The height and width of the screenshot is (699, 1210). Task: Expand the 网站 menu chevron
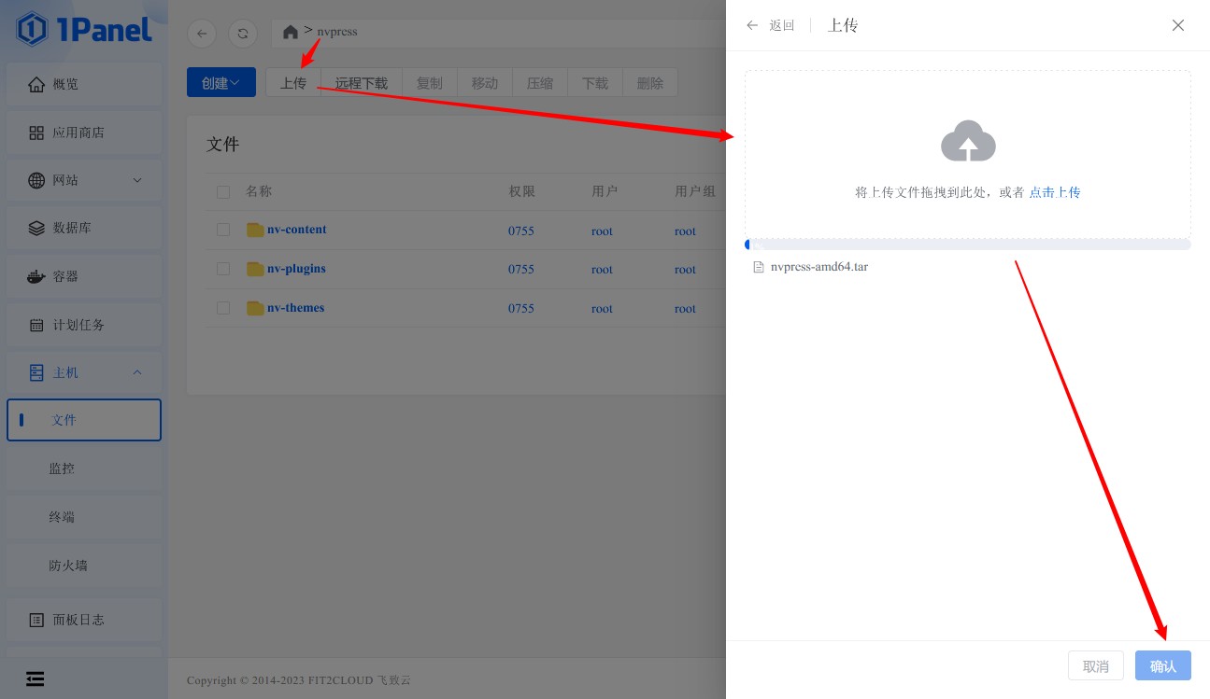tap(137, 180)
